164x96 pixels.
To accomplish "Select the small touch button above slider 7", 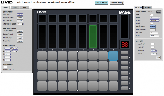I will [103, 19].
